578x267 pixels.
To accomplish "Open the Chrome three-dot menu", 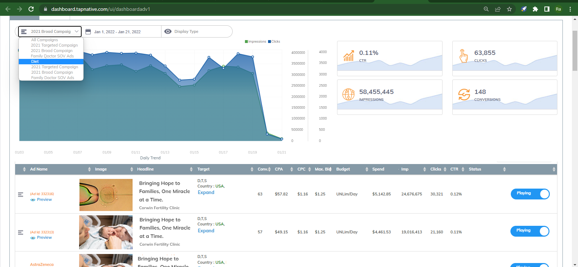I will pyautogui.click(x=570, y=9).
